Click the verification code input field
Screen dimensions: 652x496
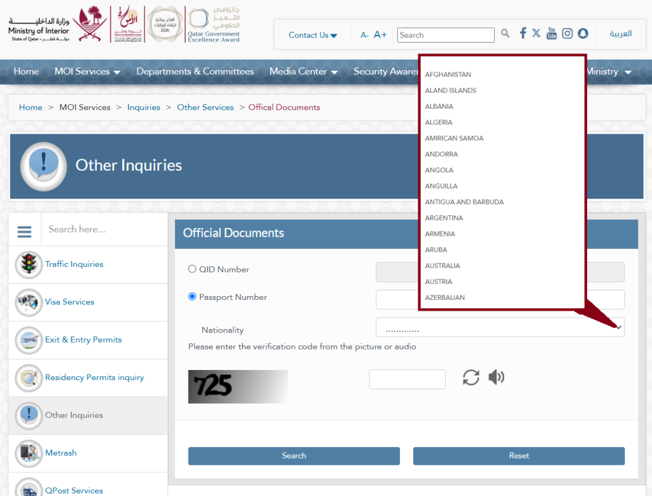407,379
